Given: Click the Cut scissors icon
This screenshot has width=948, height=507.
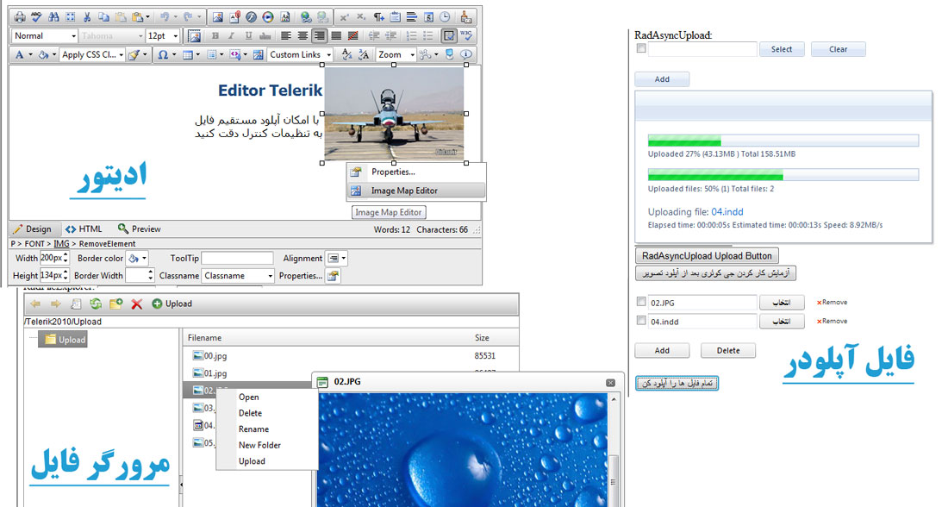Looking at the screenshot, I should [x=89, y=16].
